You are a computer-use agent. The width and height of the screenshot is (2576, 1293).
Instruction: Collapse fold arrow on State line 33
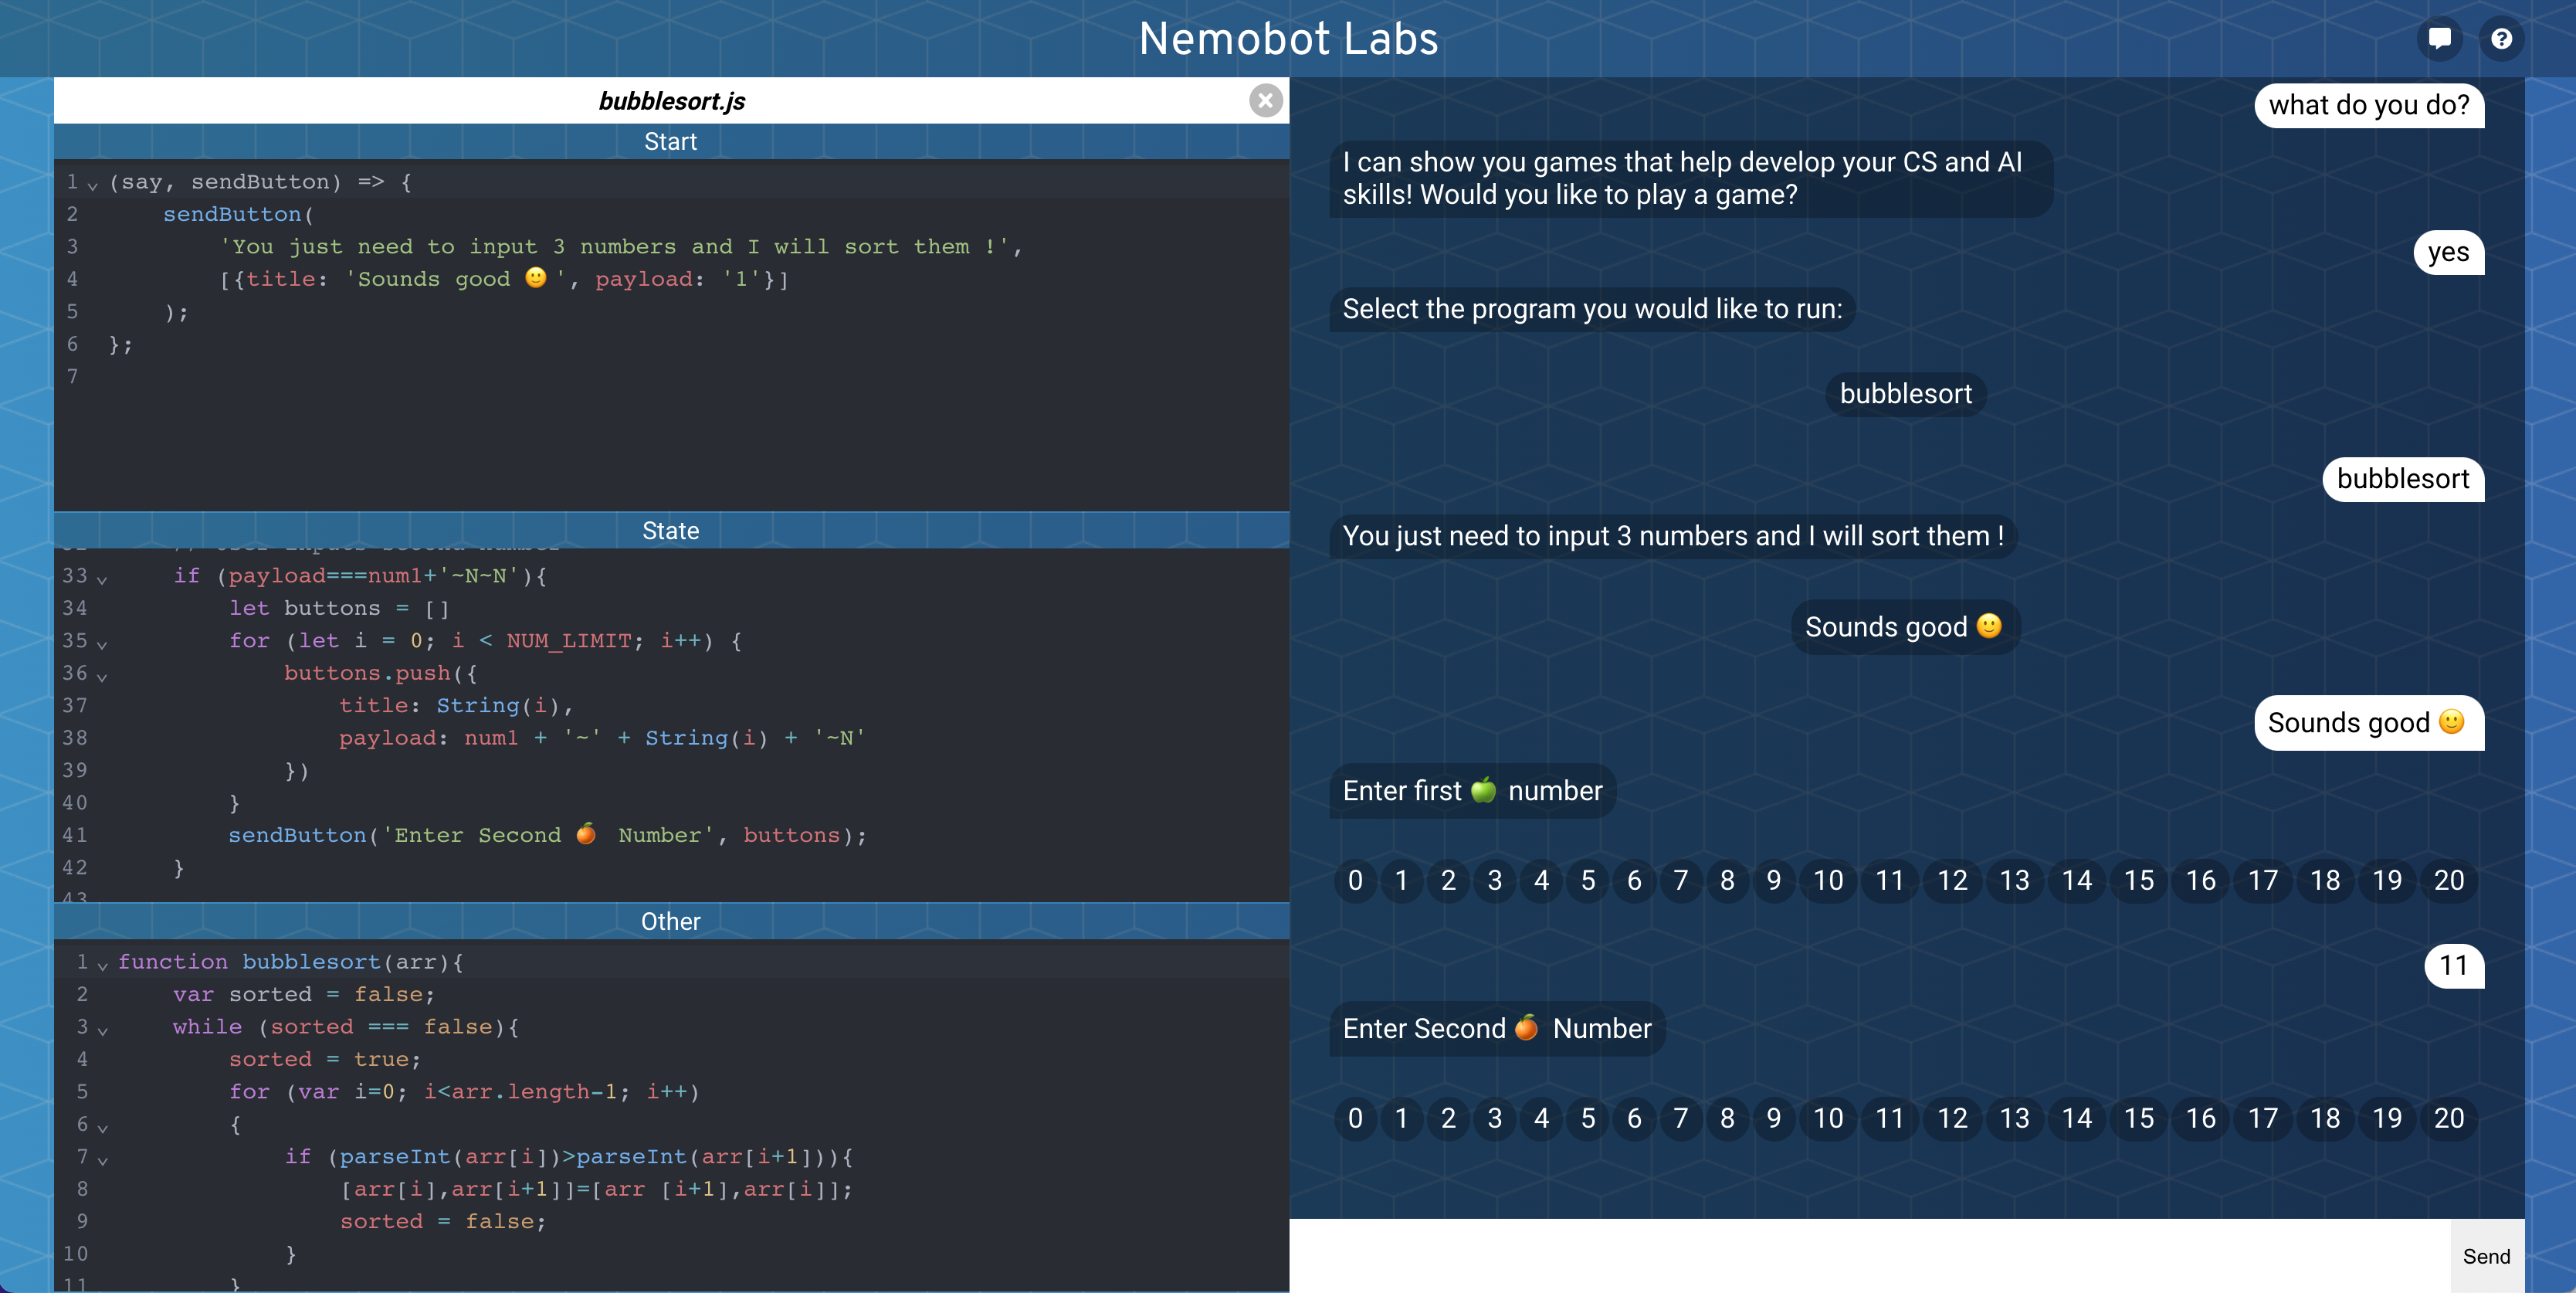tap(102, 579)
